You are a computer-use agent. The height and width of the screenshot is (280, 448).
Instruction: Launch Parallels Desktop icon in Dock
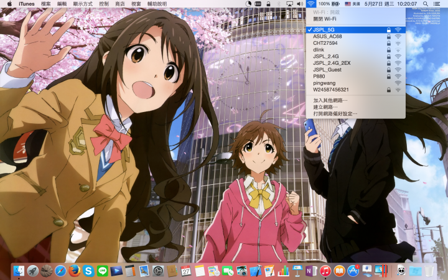[381, 271]
